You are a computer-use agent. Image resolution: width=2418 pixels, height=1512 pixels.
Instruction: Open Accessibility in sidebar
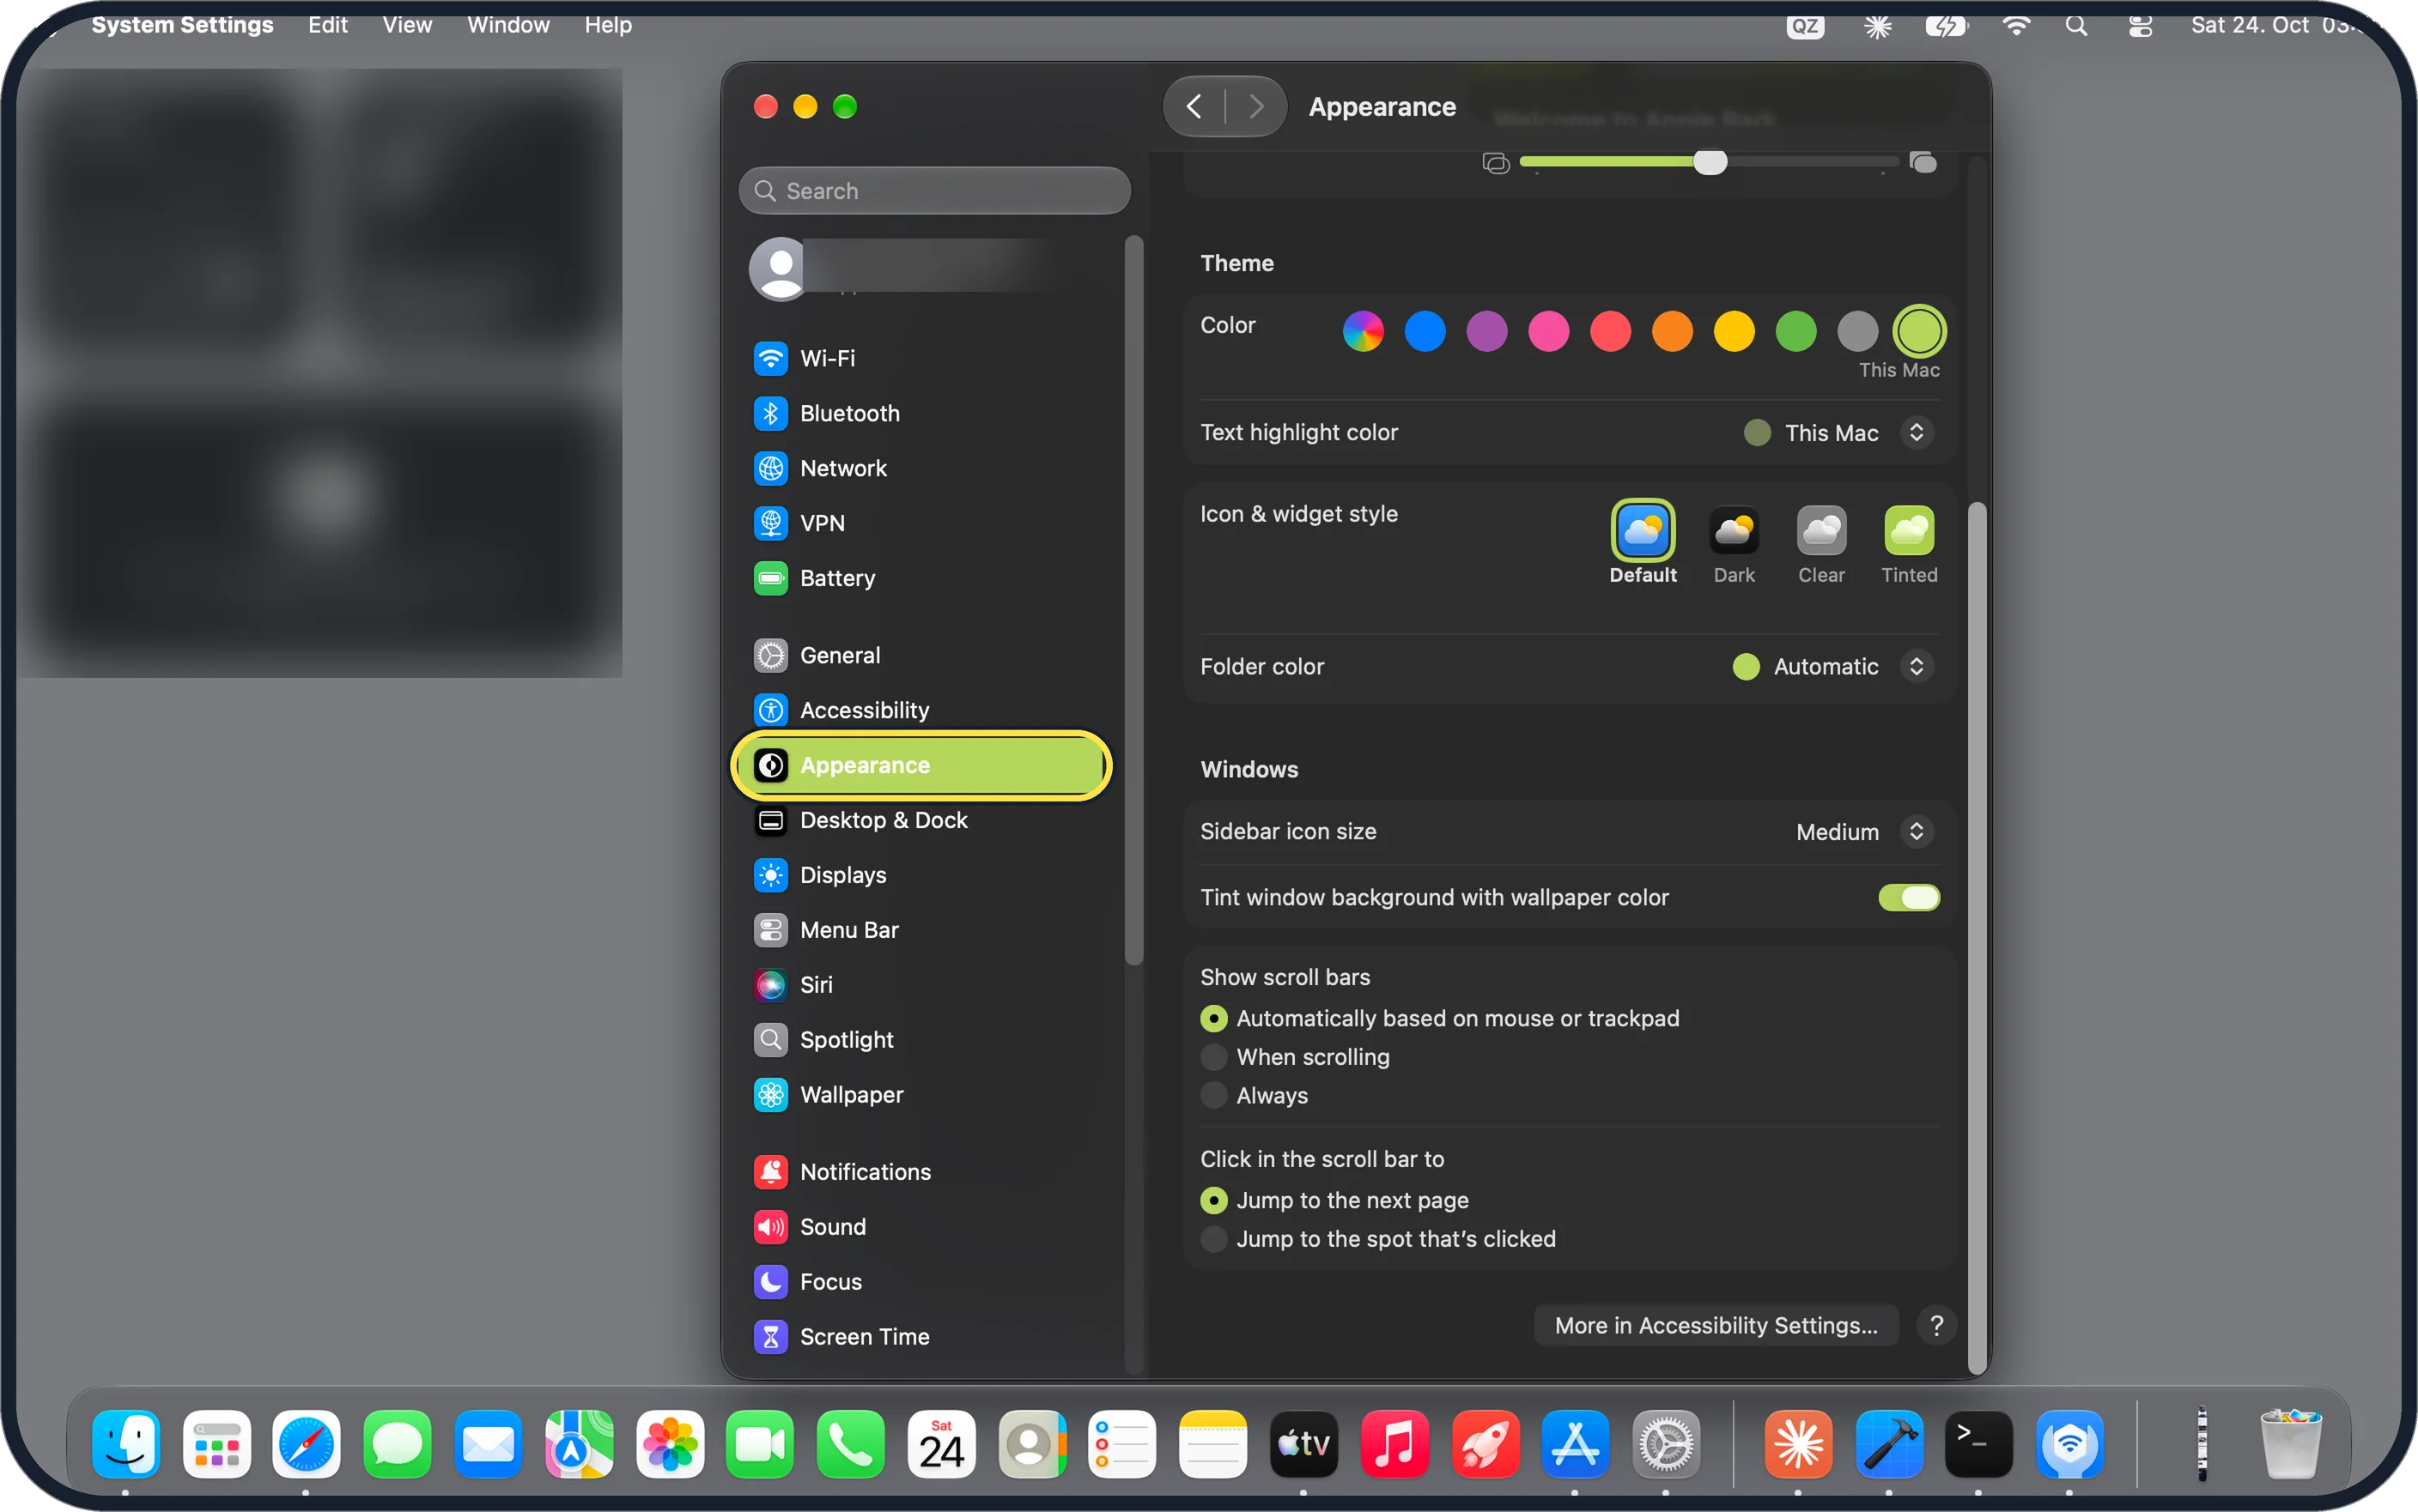922,710
